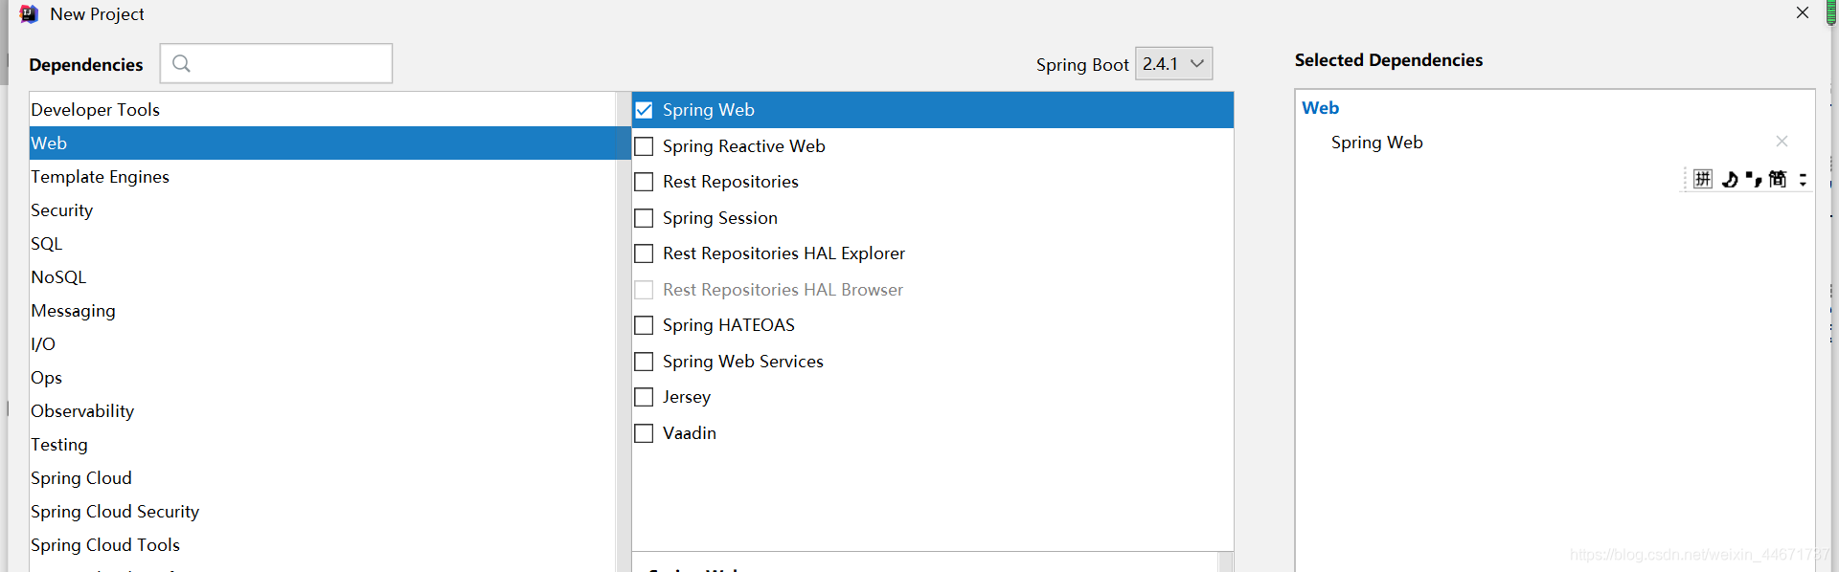
Task: Open the NoSQL category
Action: 323,276
